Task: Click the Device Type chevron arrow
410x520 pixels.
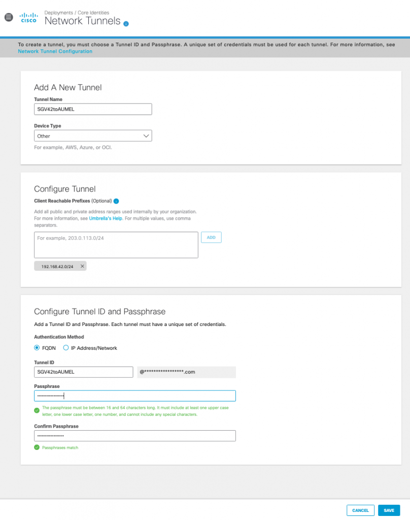Action: (x=146, y=136)
